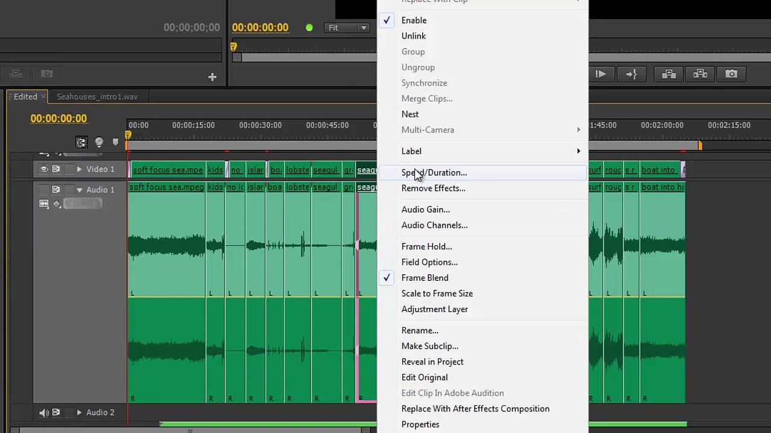
Task: Expand the Audio 2 track
Action: 79,413
